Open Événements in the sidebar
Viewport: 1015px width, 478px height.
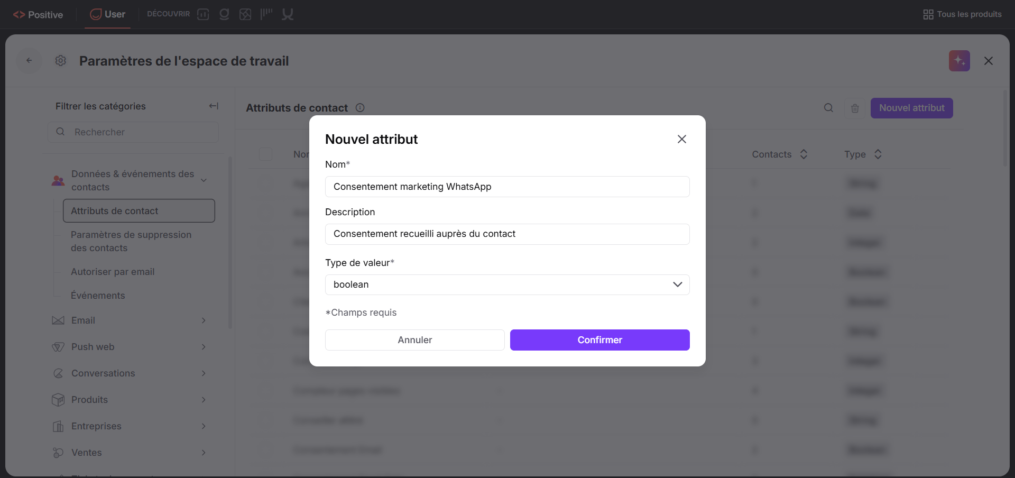tap(98, 296)
